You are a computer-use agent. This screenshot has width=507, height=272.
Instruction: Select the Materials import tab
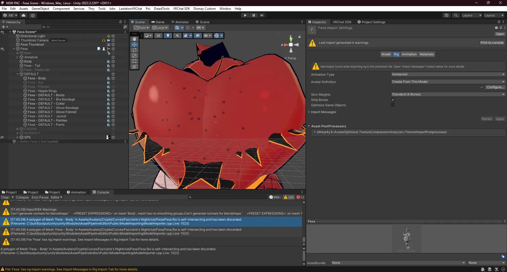(x=426, y=54)
